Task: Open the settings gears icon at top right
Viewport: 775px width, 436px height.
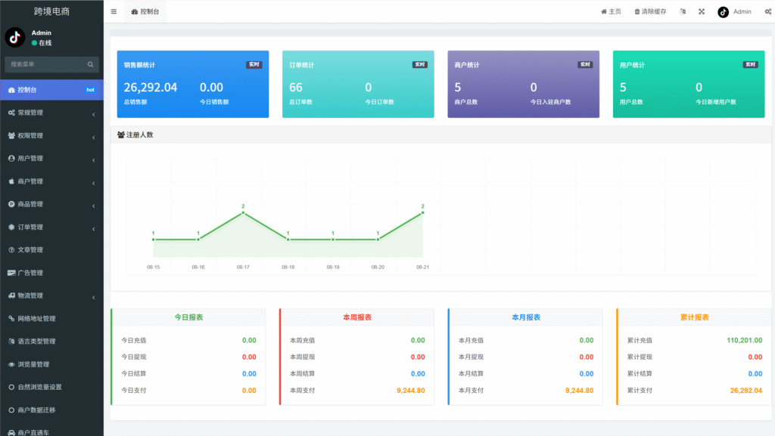Action: point(767,12)
